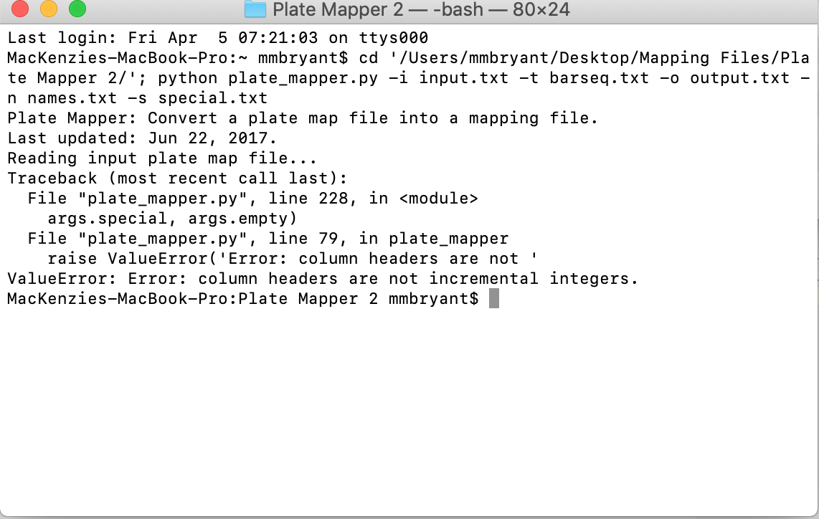Image resolution: width=819 pixels, height=519 pixels.
Task: Click the blue folder proxy icon in title bar
Action: (x=255, y=10)
